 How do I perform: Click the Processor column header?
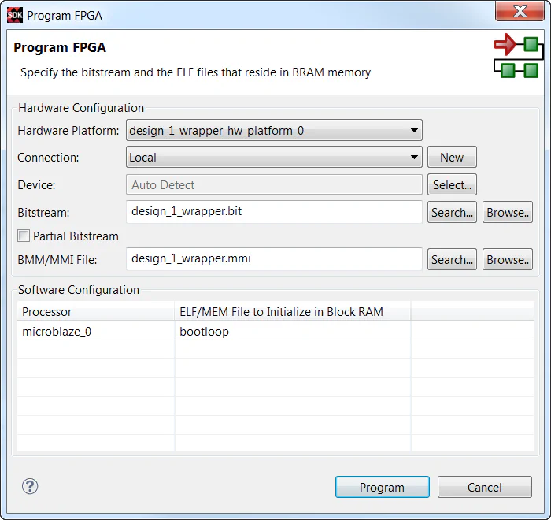95,311
